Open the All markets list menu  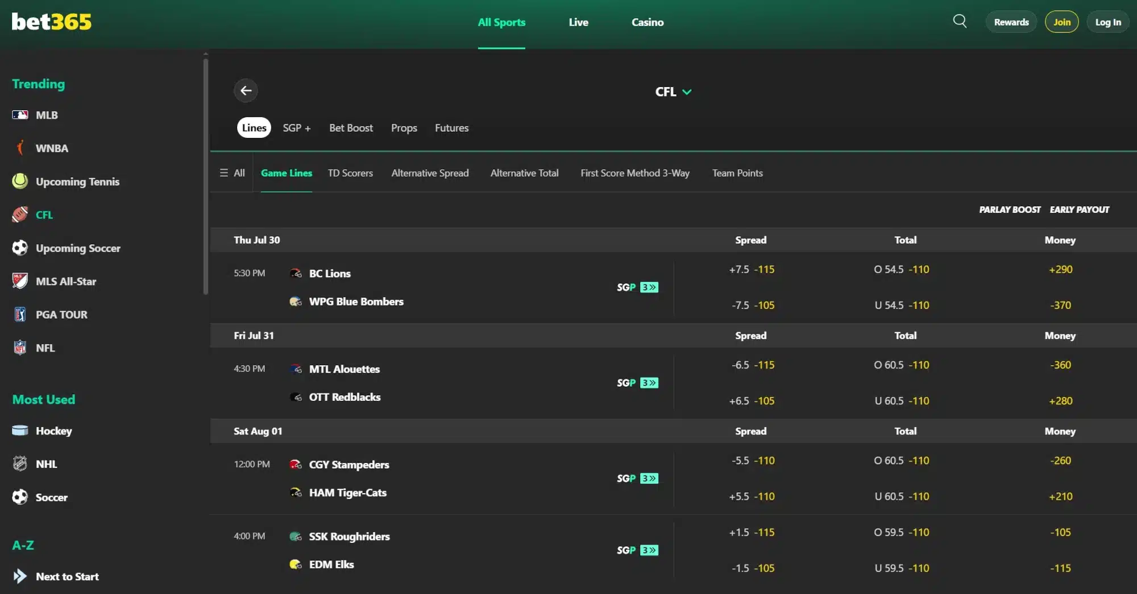pos(232,173)
